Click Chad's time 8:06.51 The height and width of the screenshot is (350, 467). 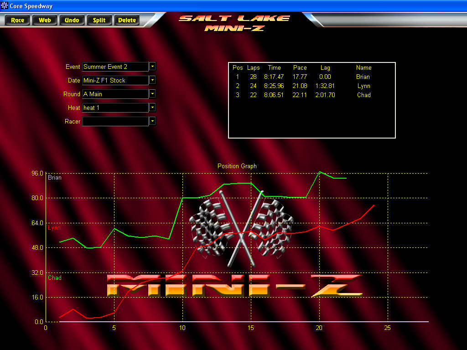pos(274,95)
